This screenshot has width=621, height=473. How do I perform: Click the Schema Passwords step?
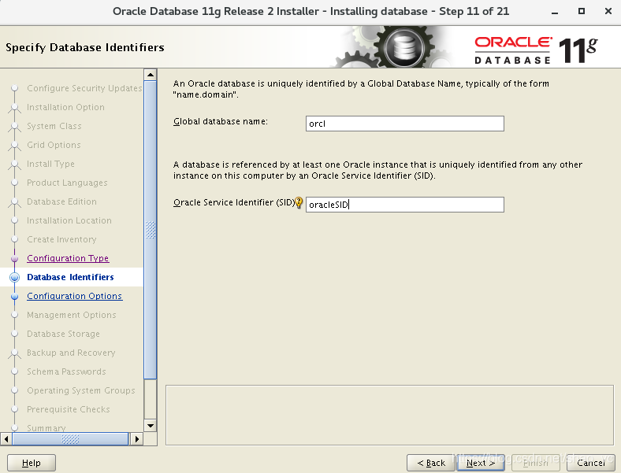66,371
